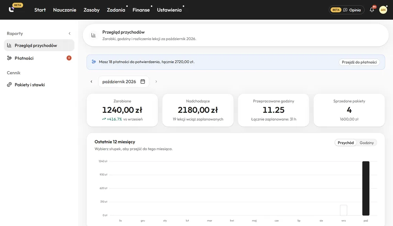Click the '930 zł' axis label

point(103,175)
